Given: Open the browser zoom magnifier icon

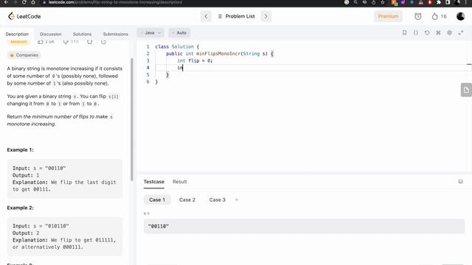Looking at the screenshot, I should click(x=355, y=2).
